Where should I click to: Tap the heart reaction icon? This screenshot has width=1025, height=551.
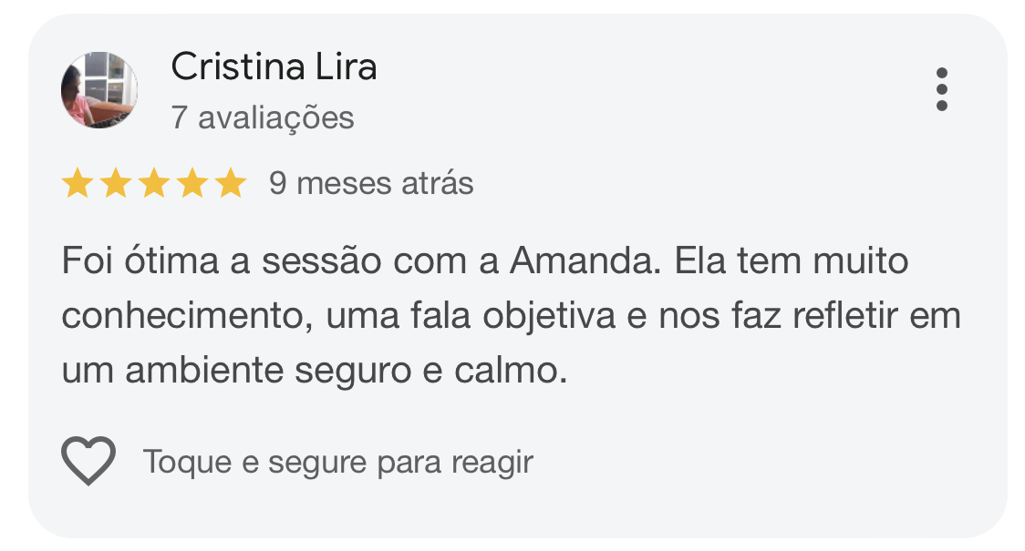click(88, 462)
